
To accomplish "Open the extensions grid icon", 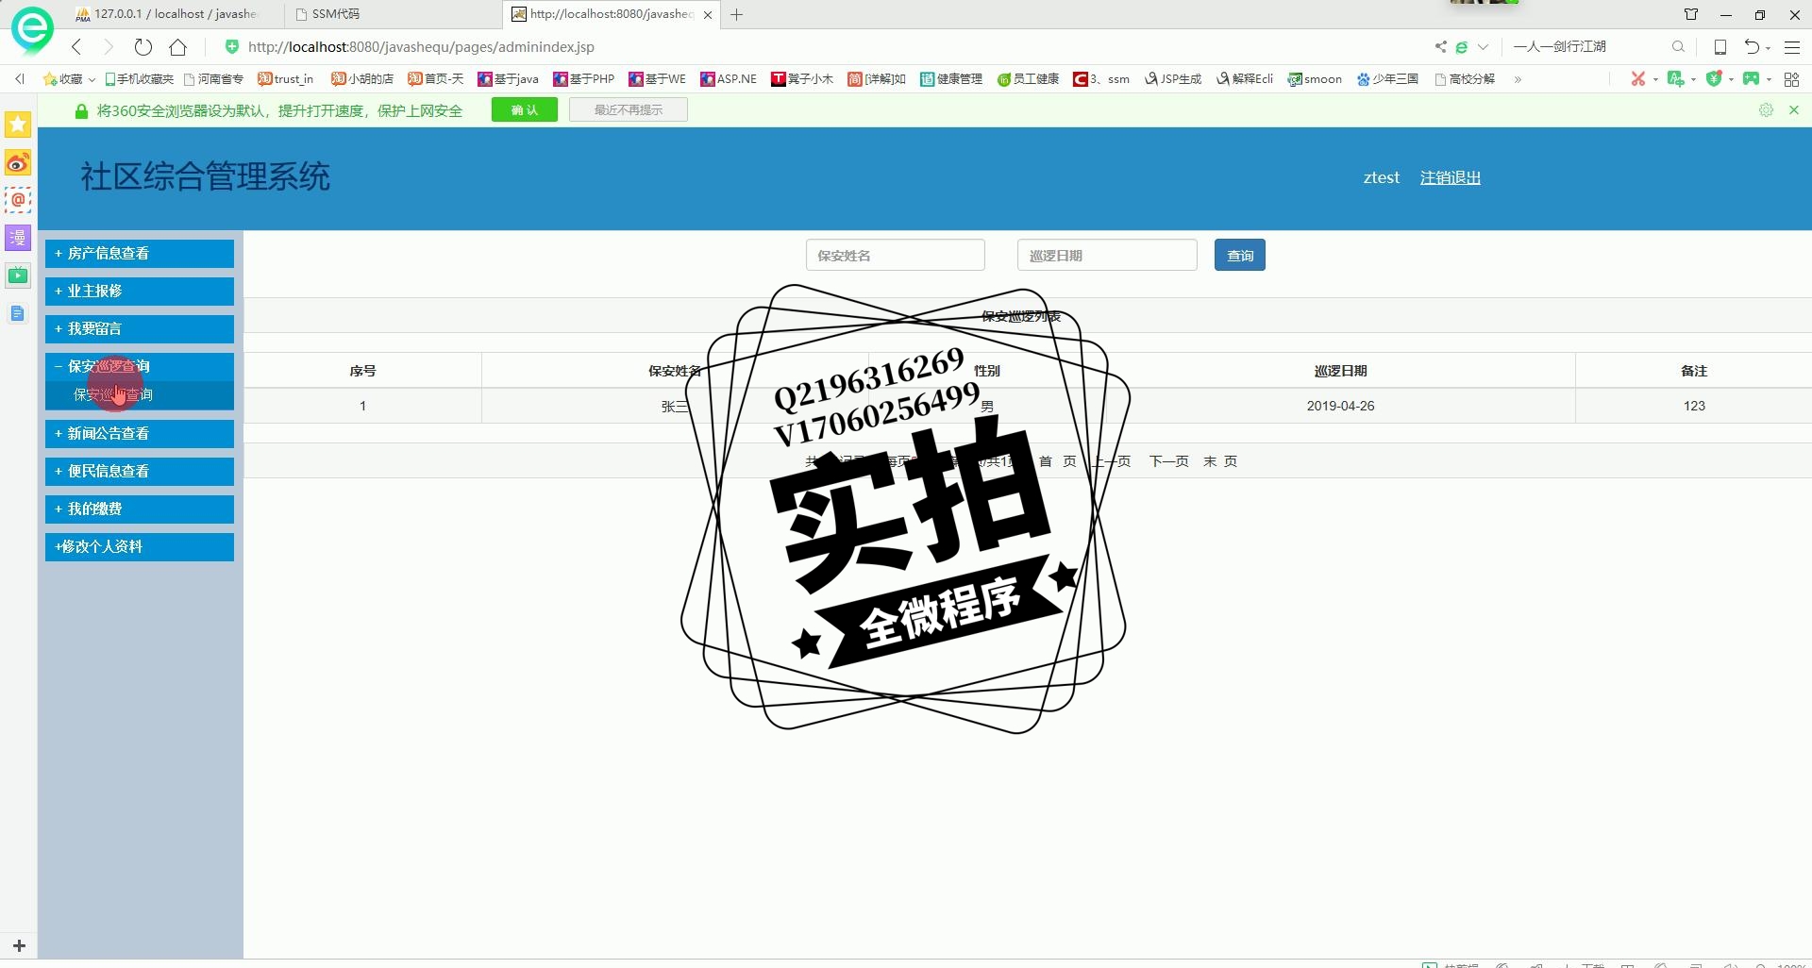I will click(x=1791, y=79).
